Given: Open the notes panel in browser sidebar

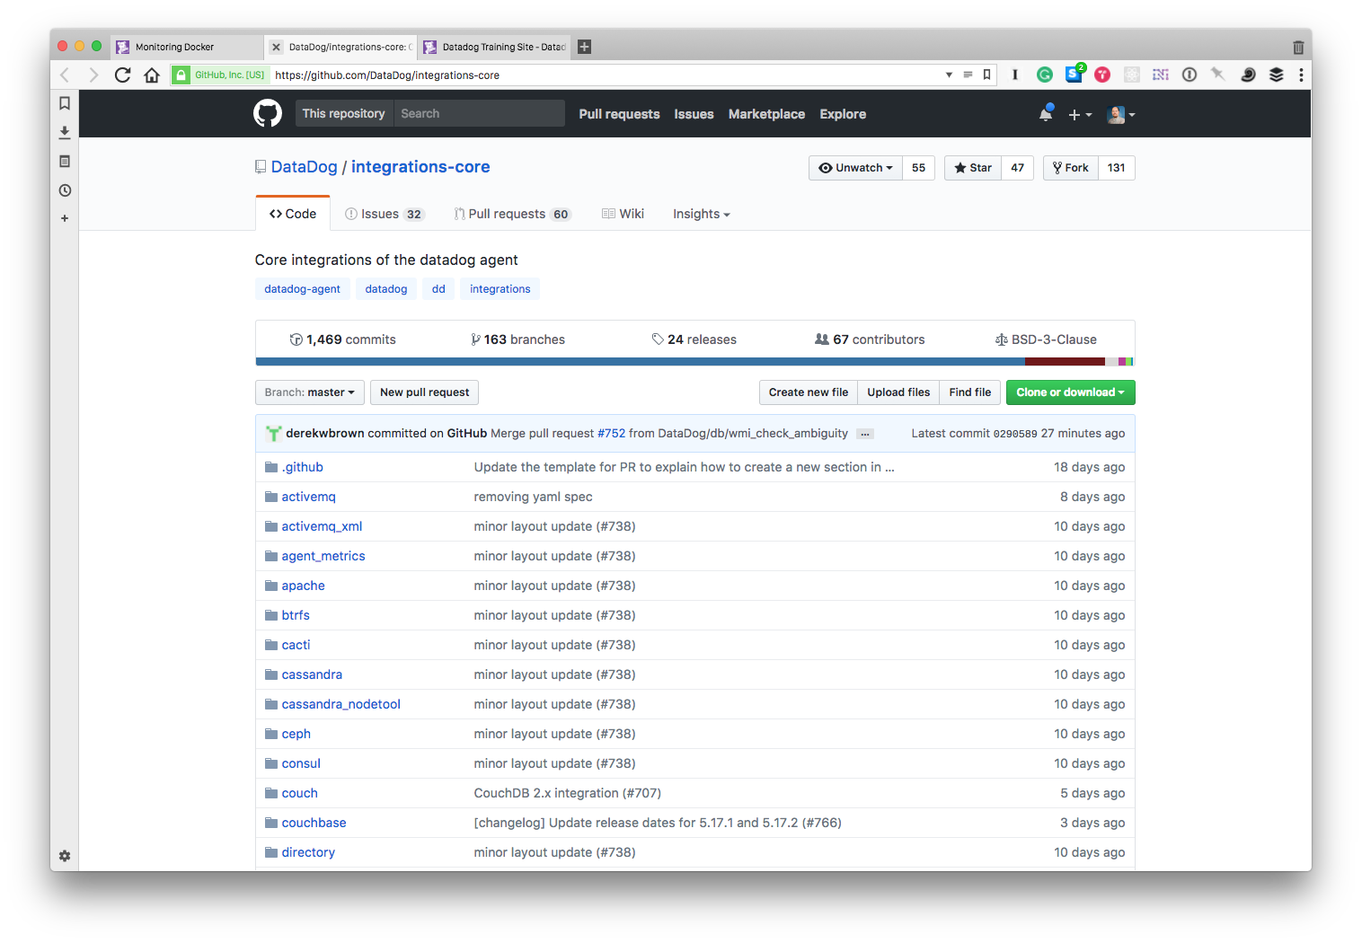Looking at the screenshot, I should 65,162.
